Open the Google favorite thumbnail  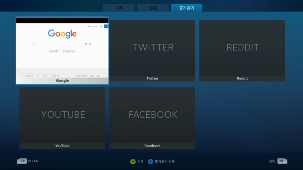[62, 51]
